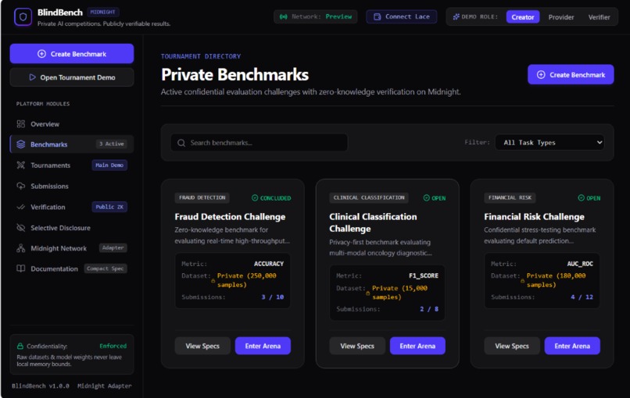
Task: View Specs for Fraud Detection Challenge
Action: click(202, 346)
